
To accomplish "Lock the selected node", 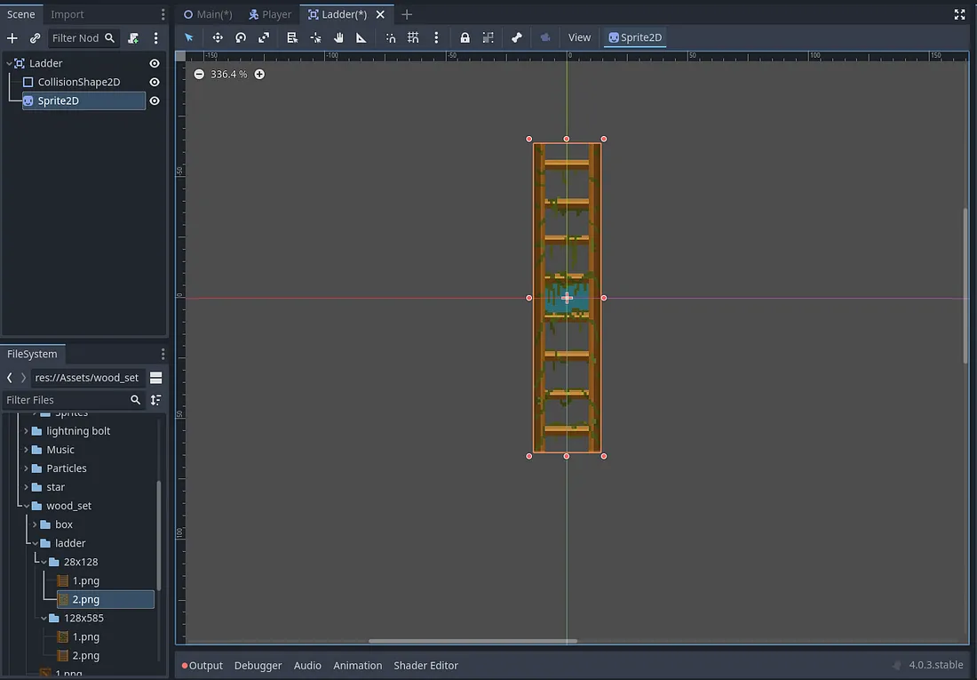I will click(x=465, y=37).
